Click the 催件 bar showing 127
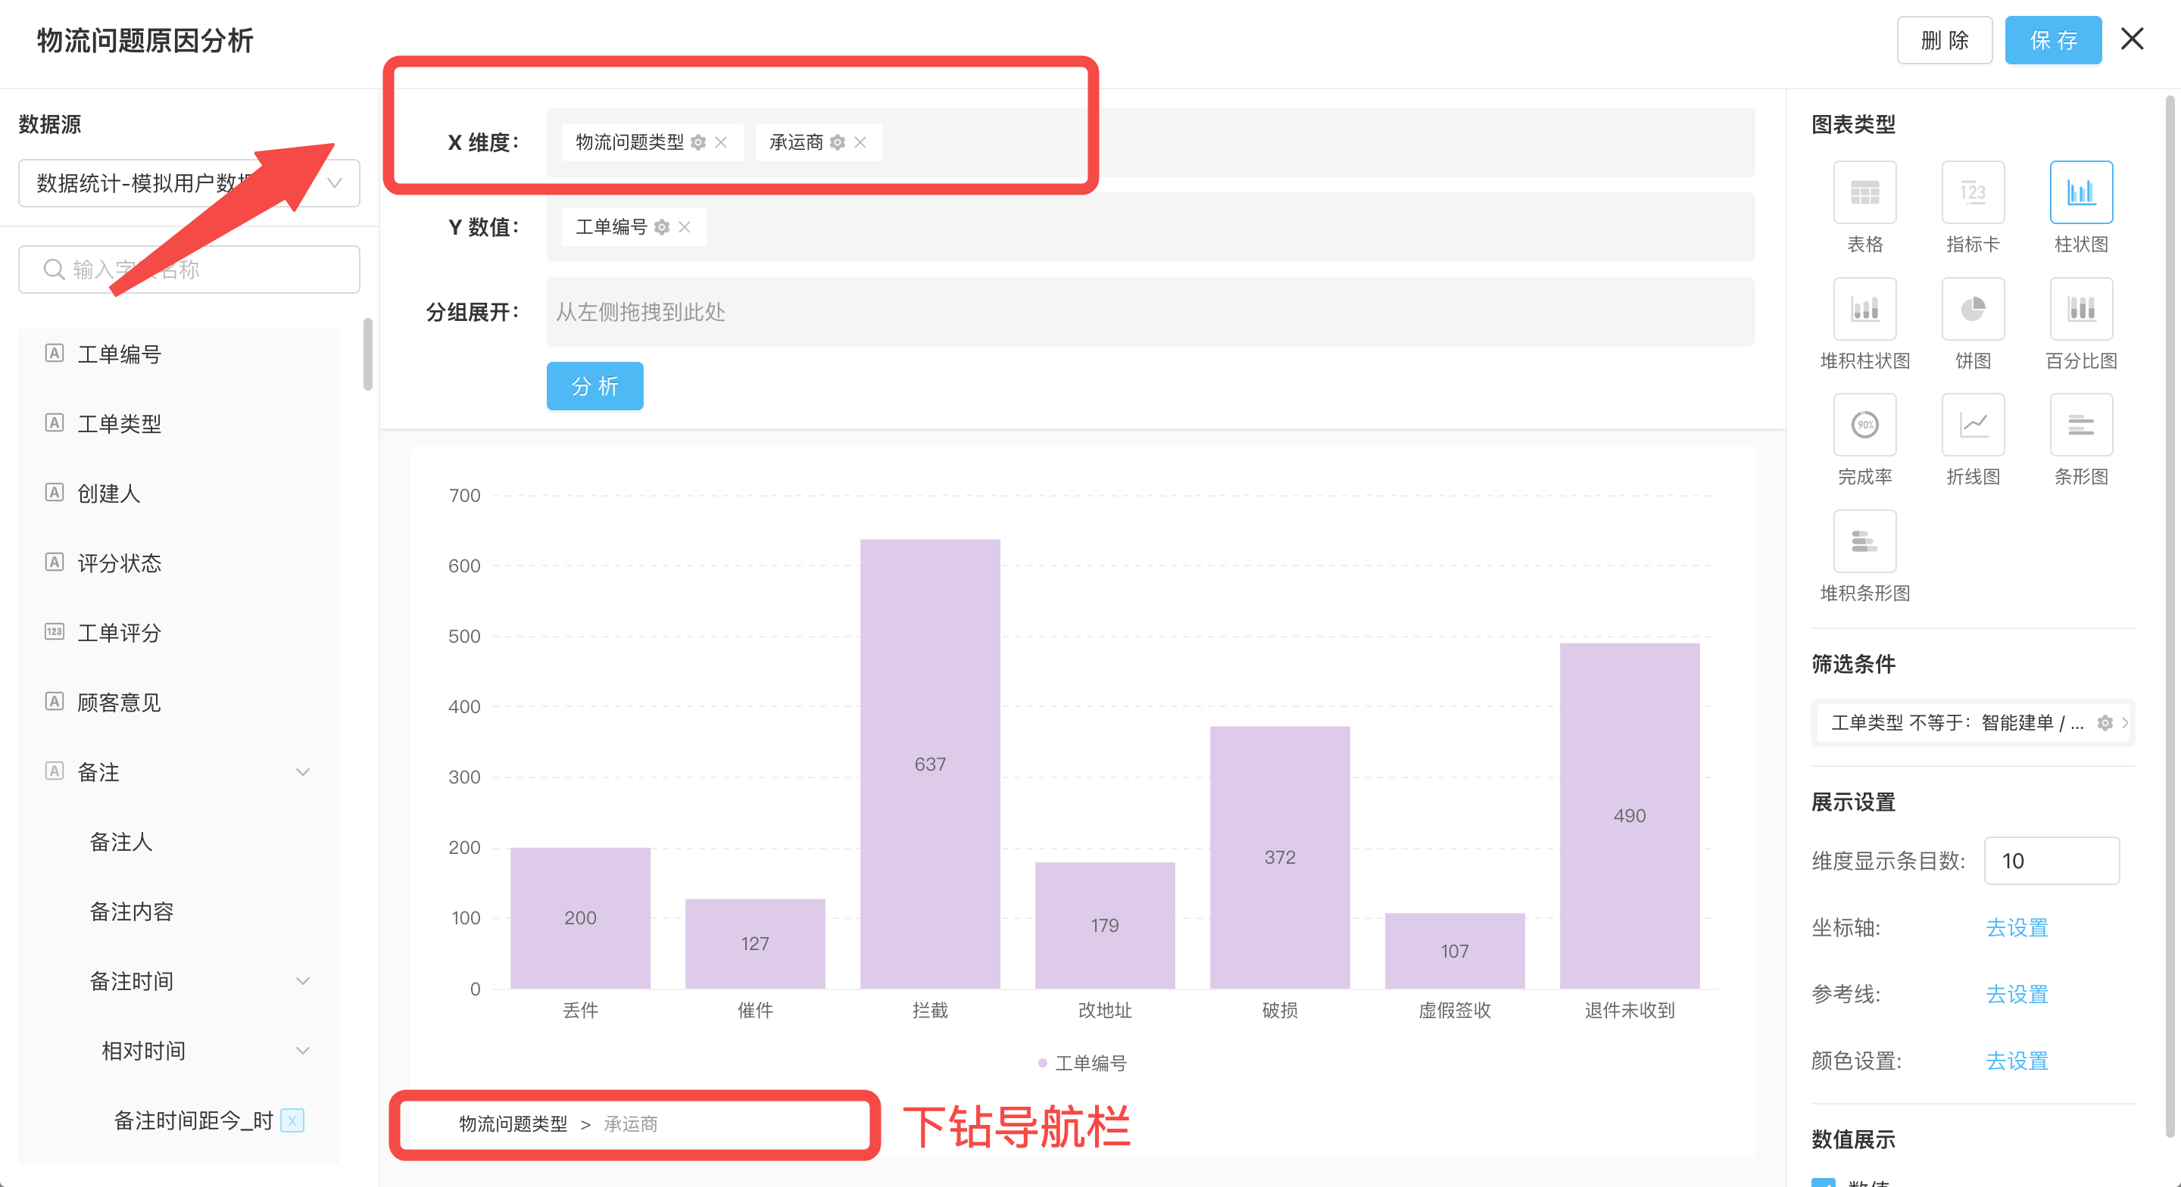The height and width of the screenshot is (1187, 2181). coord(754,943)
